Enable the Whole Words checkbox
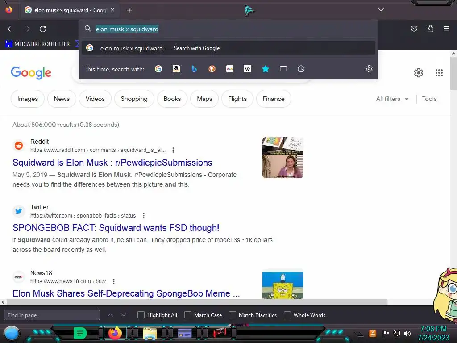Image resolution: width=457 pixels, height=343 pixels. click(287, 315)
